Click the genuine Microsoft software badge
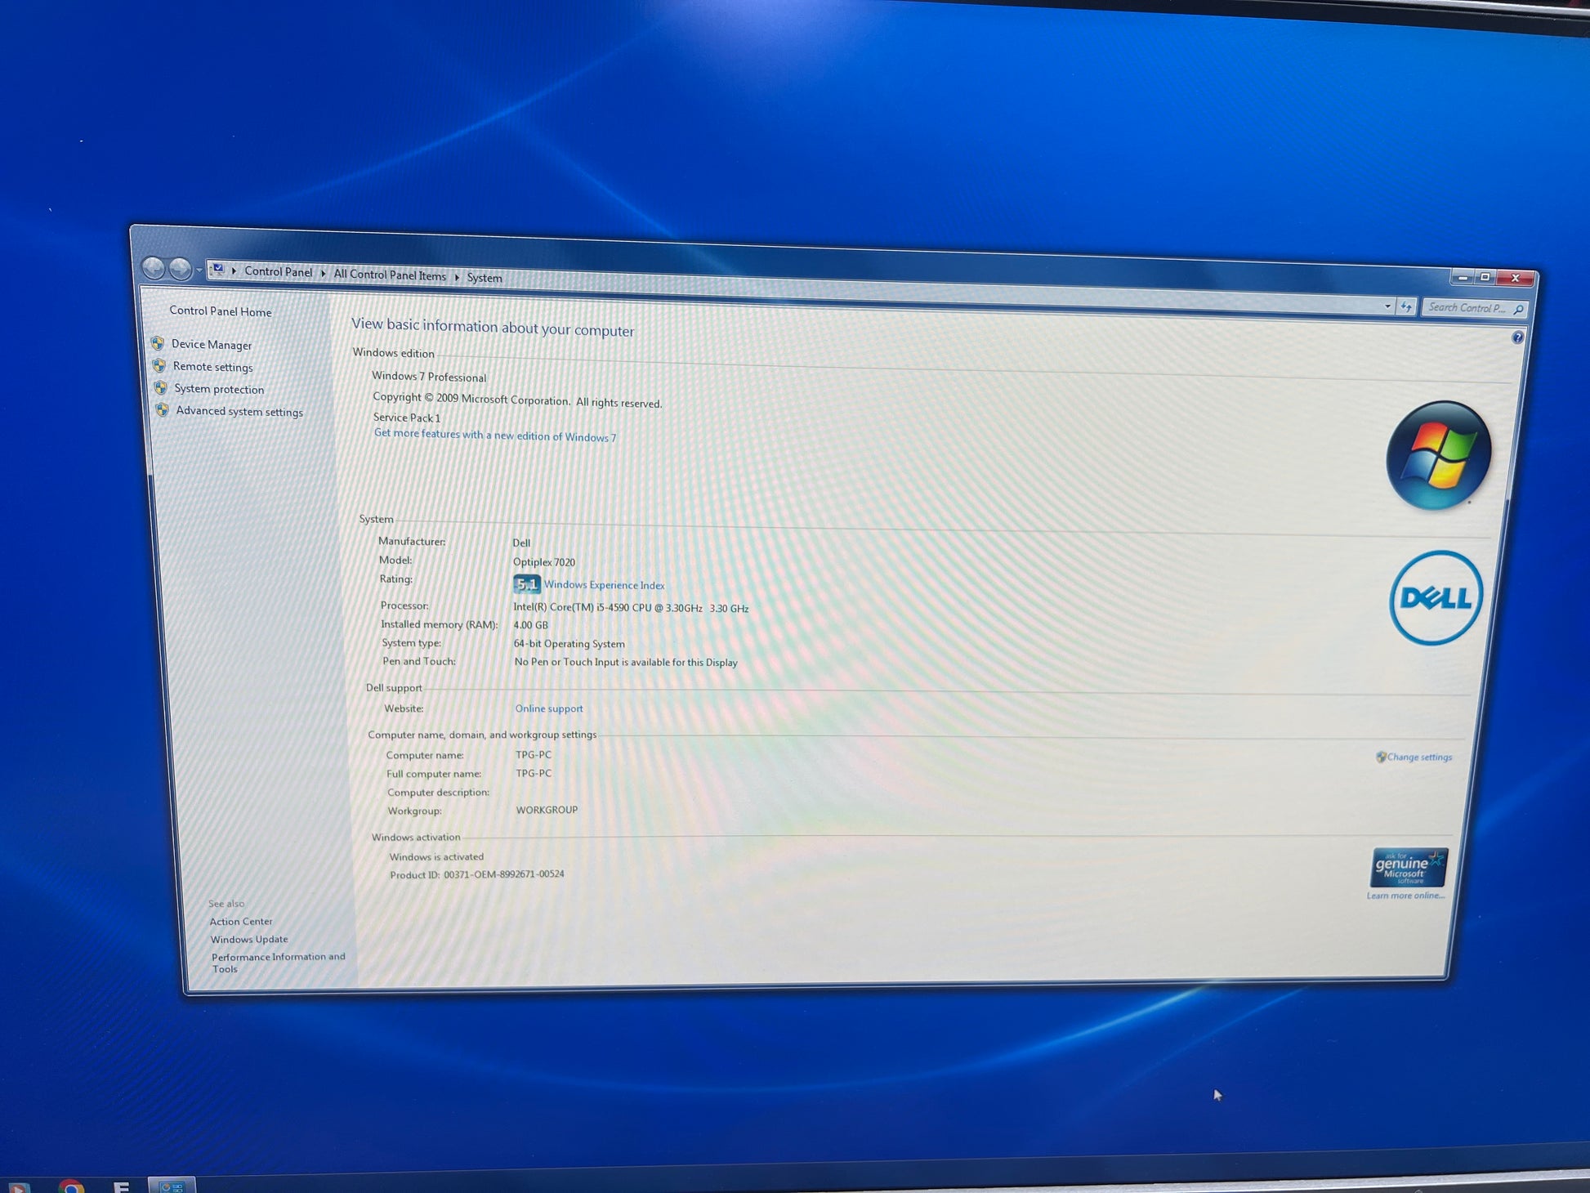Screen dimensions: 1590x1193 click(x=1408, y=868)
